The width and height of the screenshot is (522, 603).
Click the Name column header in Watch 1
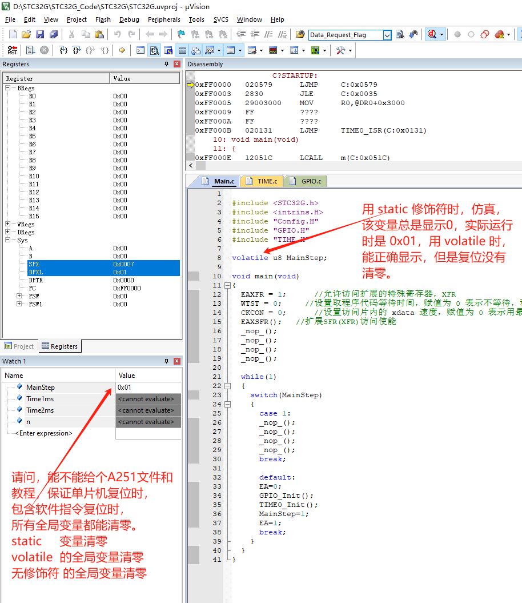59,376
